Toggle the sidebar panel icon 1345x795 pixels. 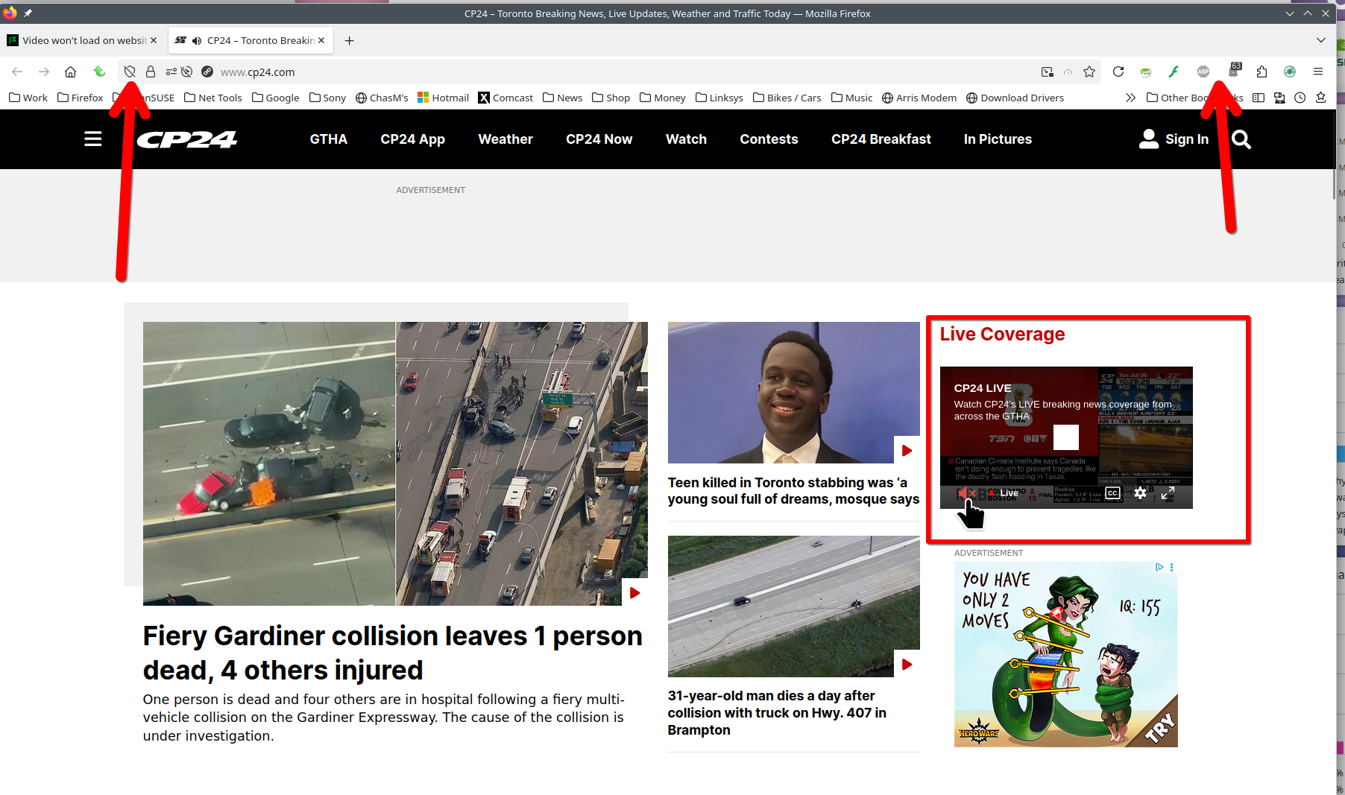(1259, 98)
